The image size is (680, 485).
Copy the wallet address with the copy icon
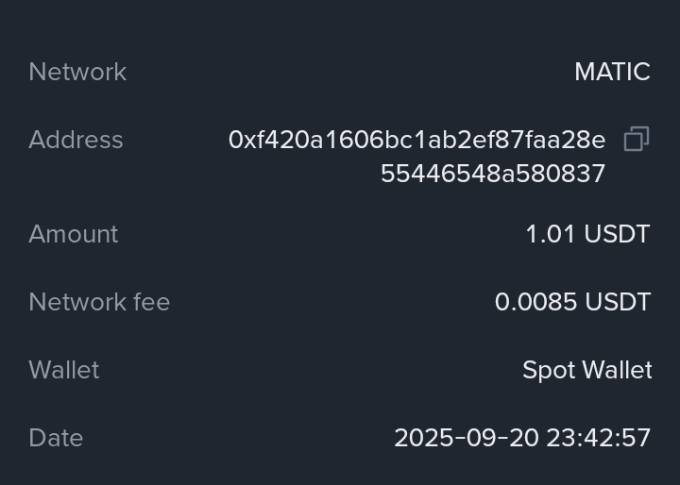[x=637, y=140]
